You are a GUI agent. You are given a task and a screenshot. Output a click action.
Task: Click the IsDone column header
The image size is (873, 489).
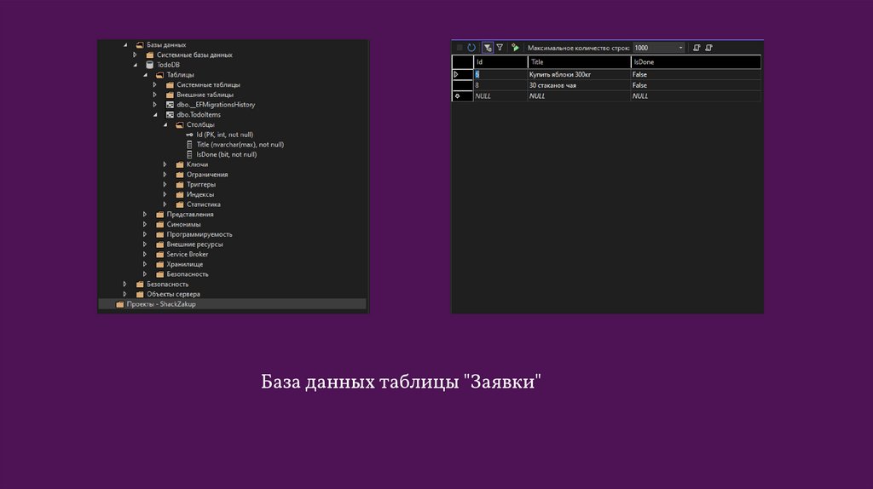[x=696, y=61]
